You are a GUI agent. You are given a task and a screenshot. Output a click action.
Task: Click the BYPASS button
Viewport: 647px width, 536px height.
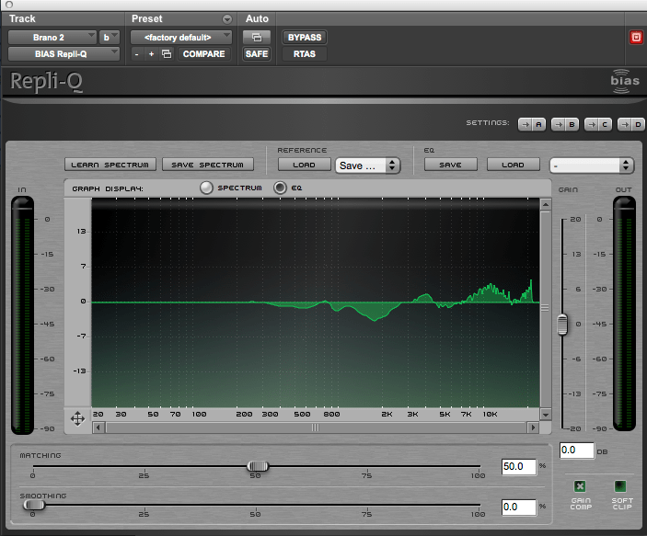305,38
